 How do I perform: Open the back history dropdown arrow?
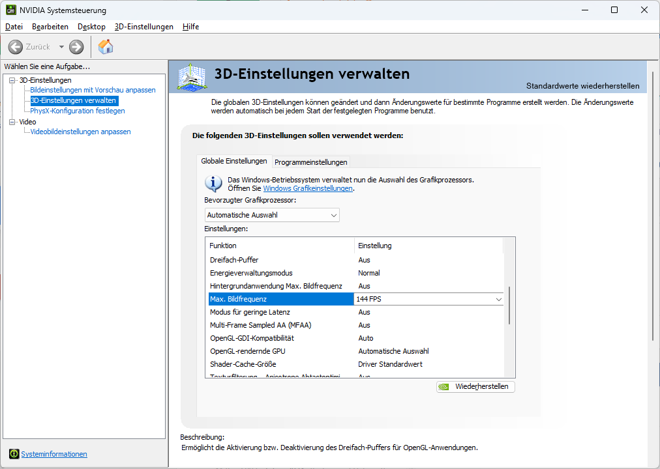pos(61,47)
